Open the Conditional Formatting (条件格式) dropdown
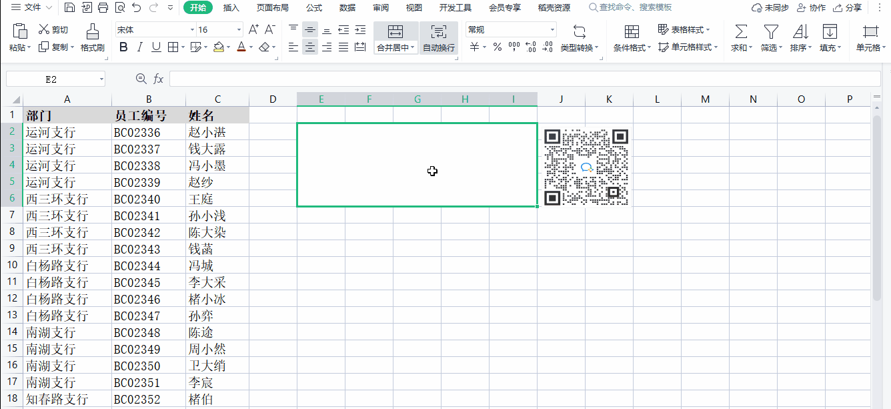Viewport: 891px width, 409px height. tap(632, 38)
